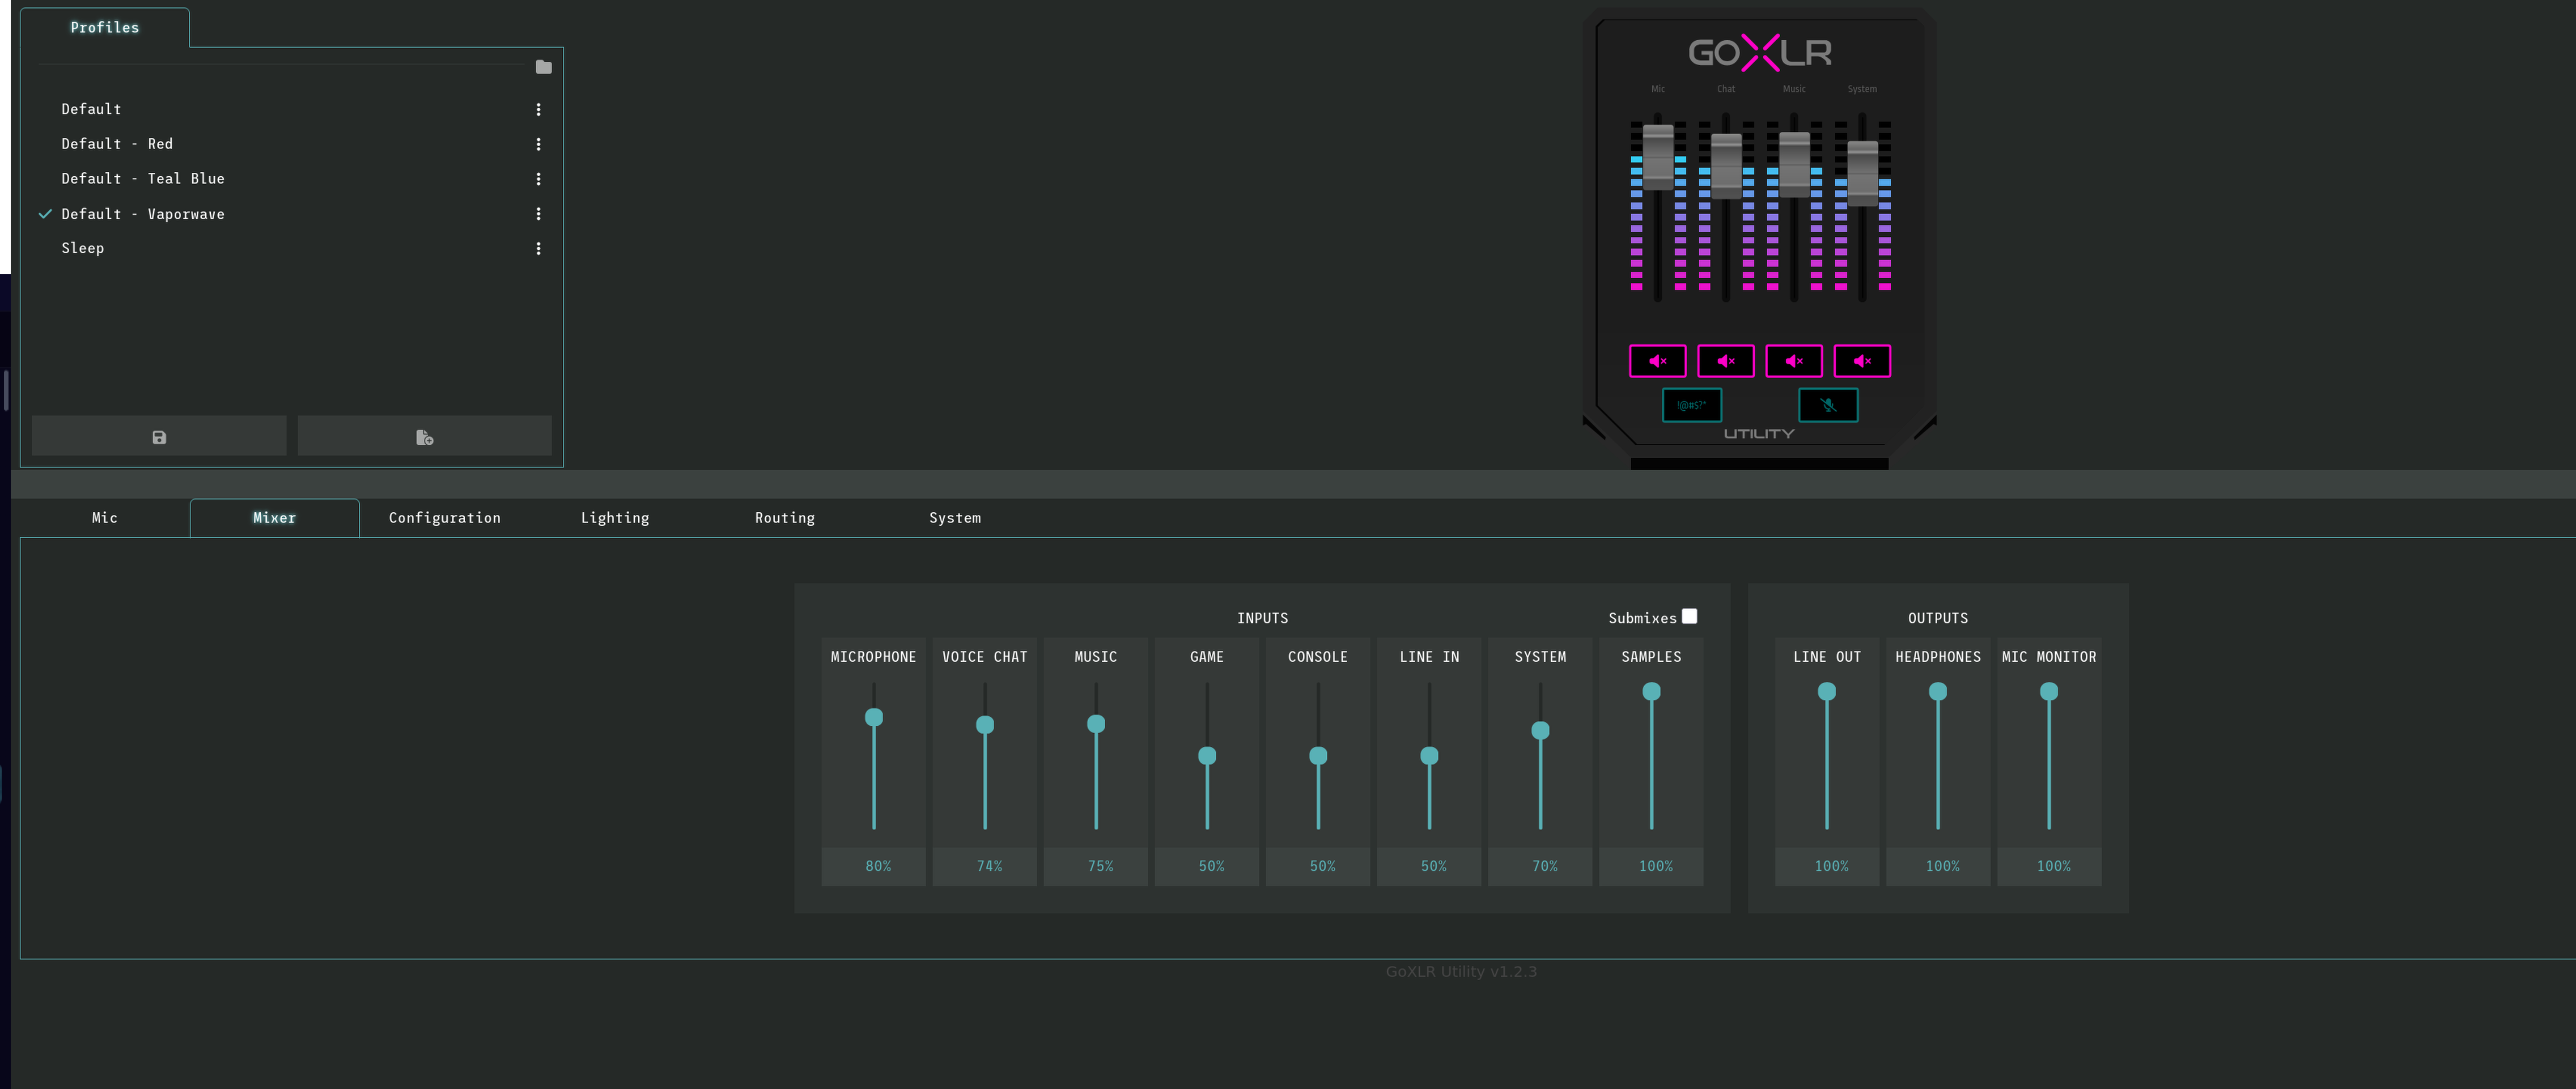Enable the Submixes checkbox
2576x1089 pixels.
click(x=1689, y=616)
